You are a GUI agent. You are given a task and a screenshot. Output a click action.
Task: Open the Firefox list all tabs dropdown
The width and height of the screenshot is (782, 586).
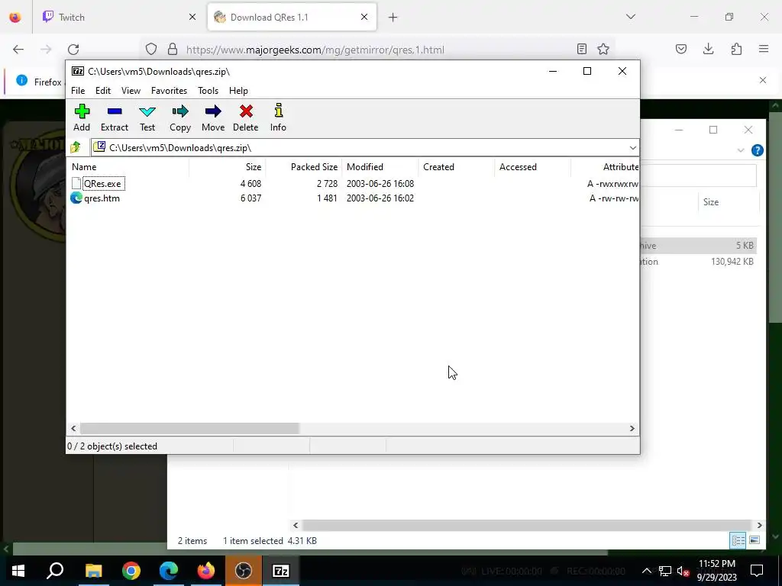[x=631, y=17]
